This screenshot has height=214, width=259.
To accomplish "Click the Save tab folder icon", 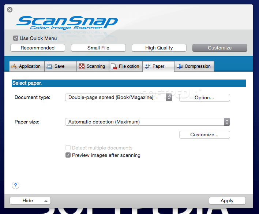I will coord(49,66).
